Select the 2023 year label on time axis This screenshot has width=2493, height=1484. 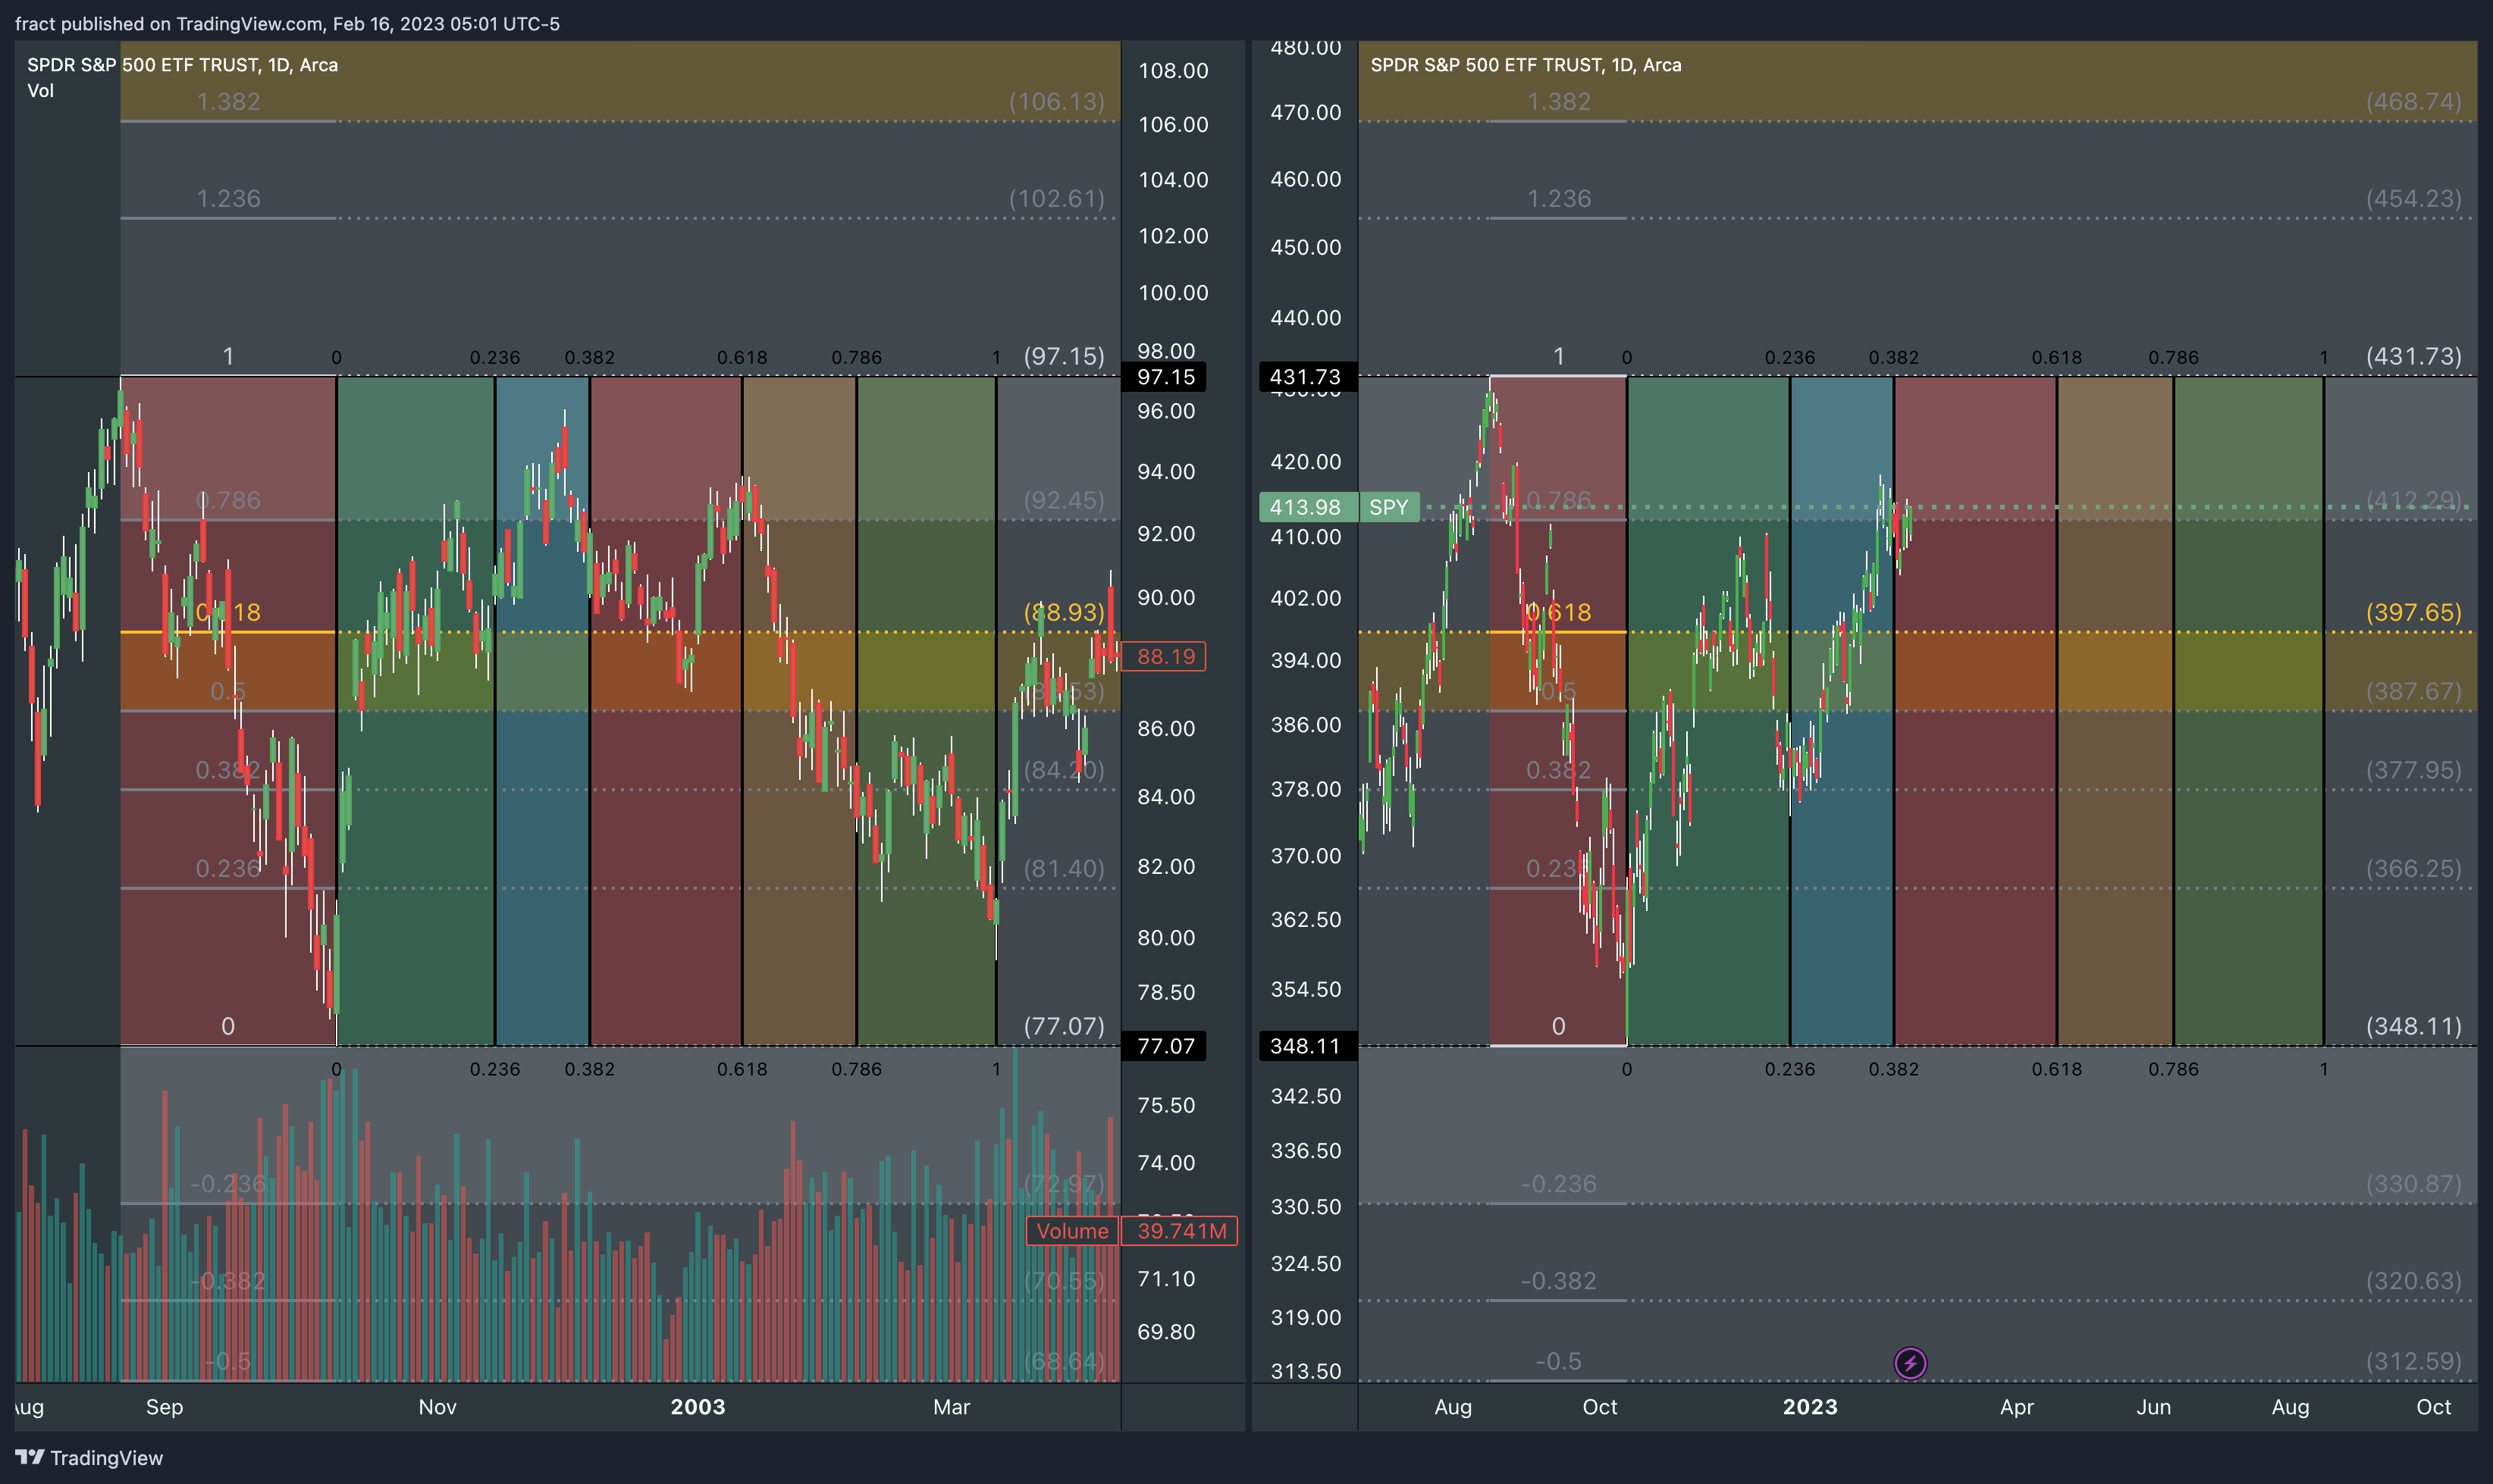[x=1810, y=1407]
